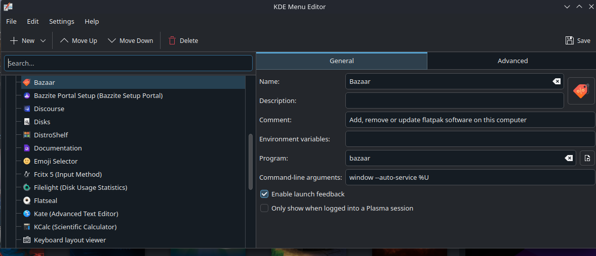Click the Bazaar price-tag icon in the tree
596x256 pixels.
point(27,82)
